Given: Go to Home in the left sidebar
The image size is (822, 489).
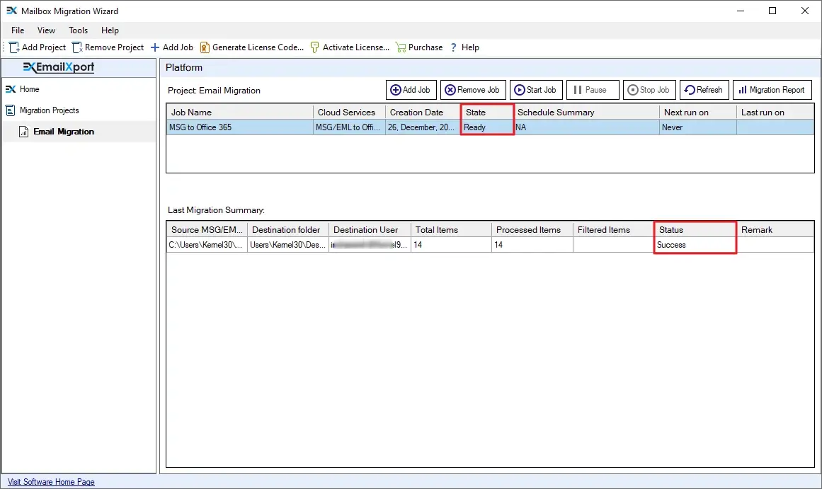Looking at the screenshot, I should 29,89.
